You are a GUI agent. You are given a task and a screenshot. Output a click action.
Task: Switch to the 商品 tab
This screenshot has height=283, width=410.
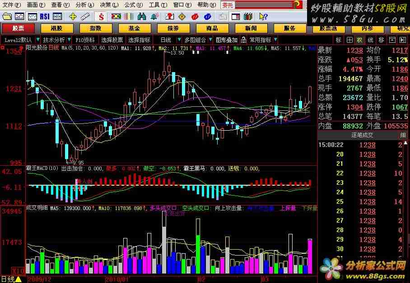pyautogui.click(x=212, y=28)
